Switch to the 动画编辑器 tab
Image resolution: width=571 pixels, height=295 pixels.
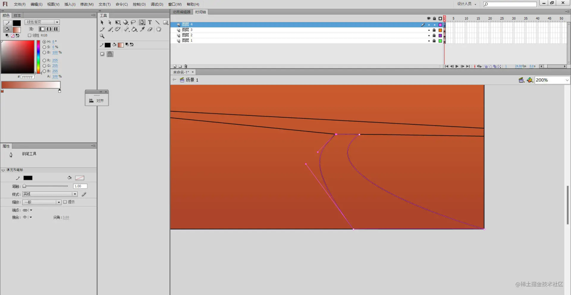click(x=181, y=12)
